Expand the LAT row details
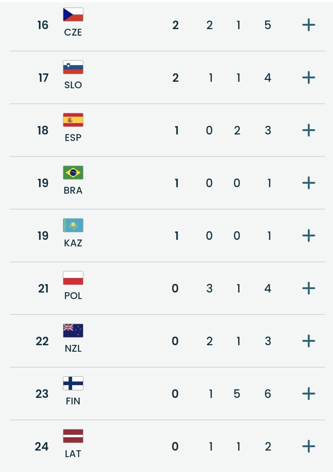This screenshot has width=333, height=472. [309, 446]
